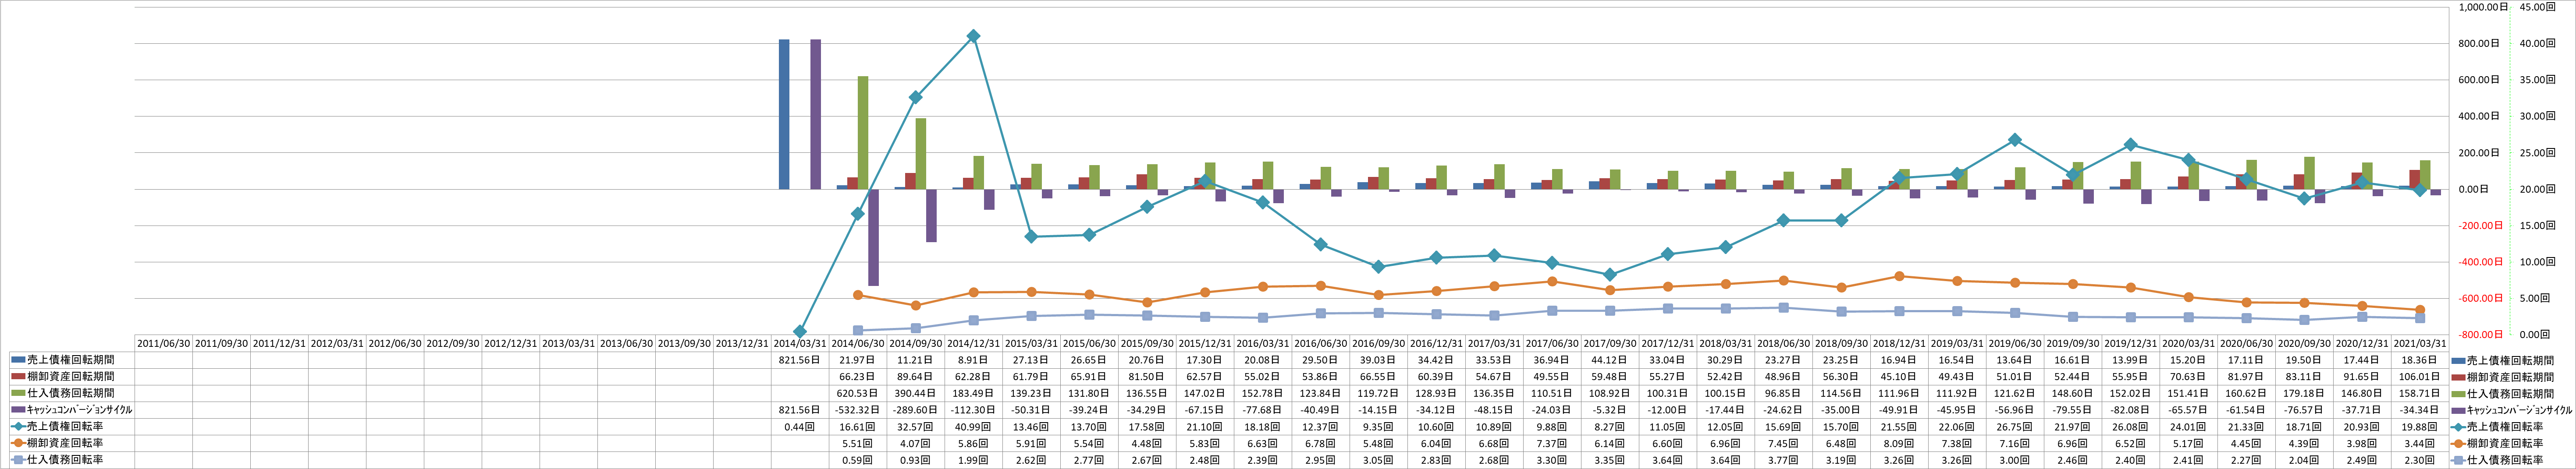Click the orange circle marker at 2014/06/30

857,295
